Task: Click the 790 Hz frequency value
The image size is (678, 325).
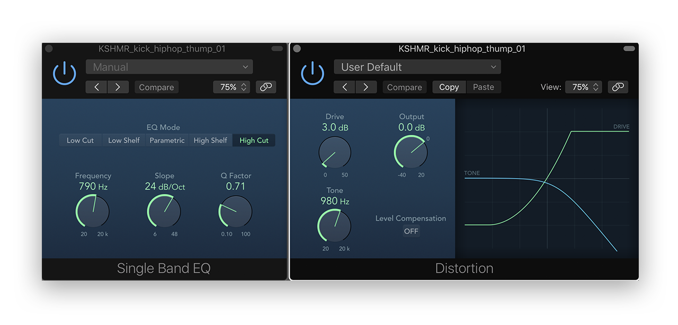Action: pos(93,186)
